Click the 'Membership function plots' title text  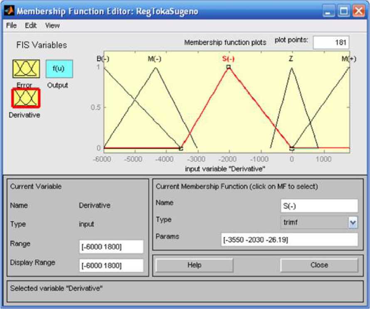tap(225, 42)
